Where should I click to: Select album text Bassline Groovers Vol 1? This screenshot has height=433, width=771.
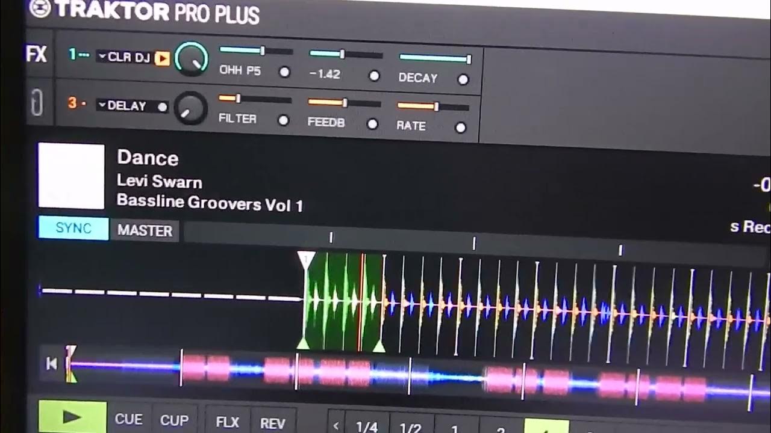coord(210,203)
